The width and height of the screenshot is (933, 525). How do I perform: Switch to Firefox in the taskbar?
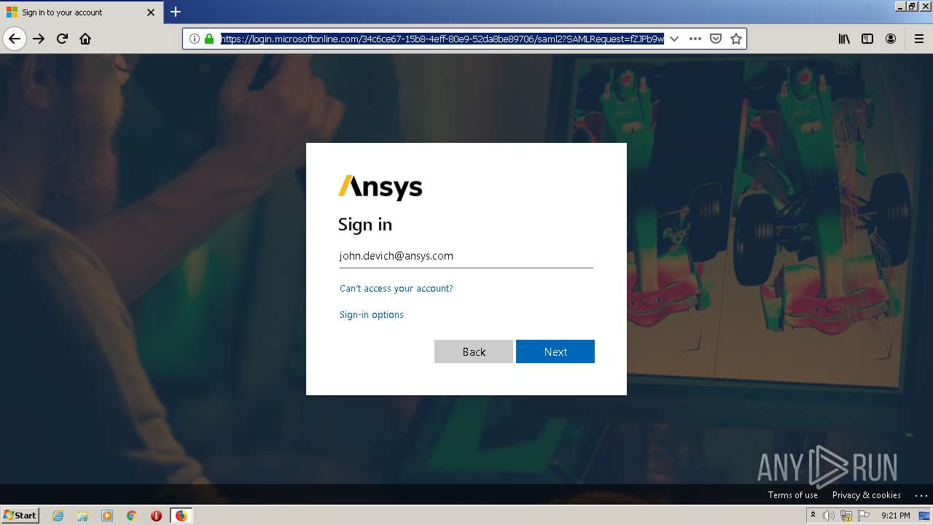[x=181, y=516]
